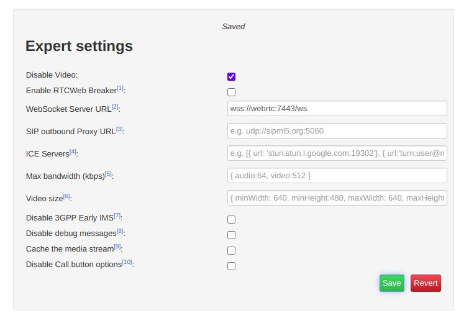Check the Disable debug messages box
This screenshot has width=469, height=318.
coord(231,235)
